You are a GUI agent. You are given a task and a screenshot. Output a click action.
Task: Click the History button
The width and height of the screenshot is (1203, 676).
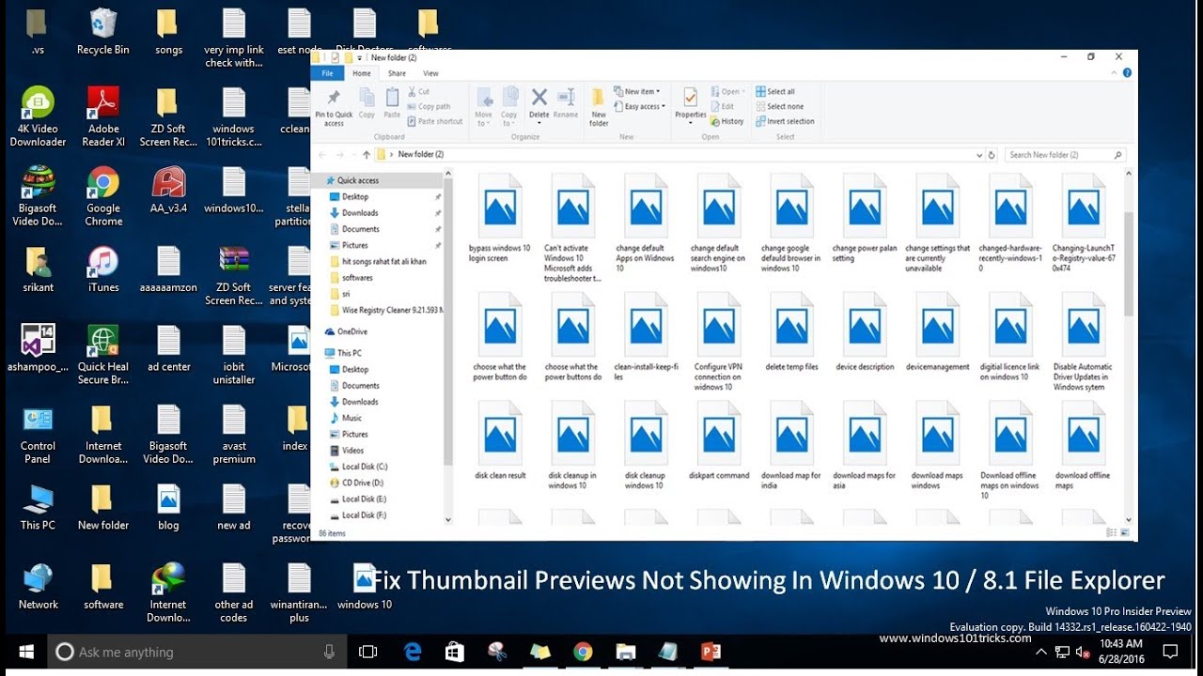(x=727, y=121)
